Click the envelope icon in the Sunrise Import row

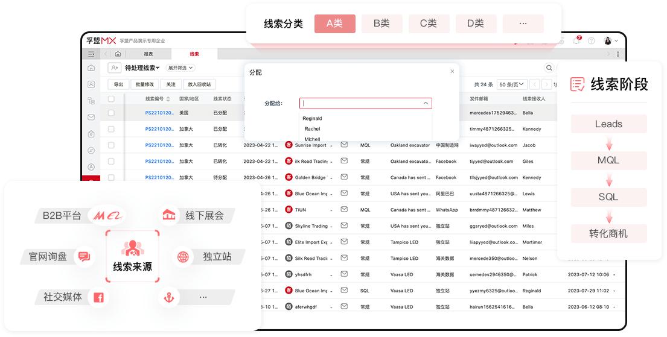[x=344, y=145]
